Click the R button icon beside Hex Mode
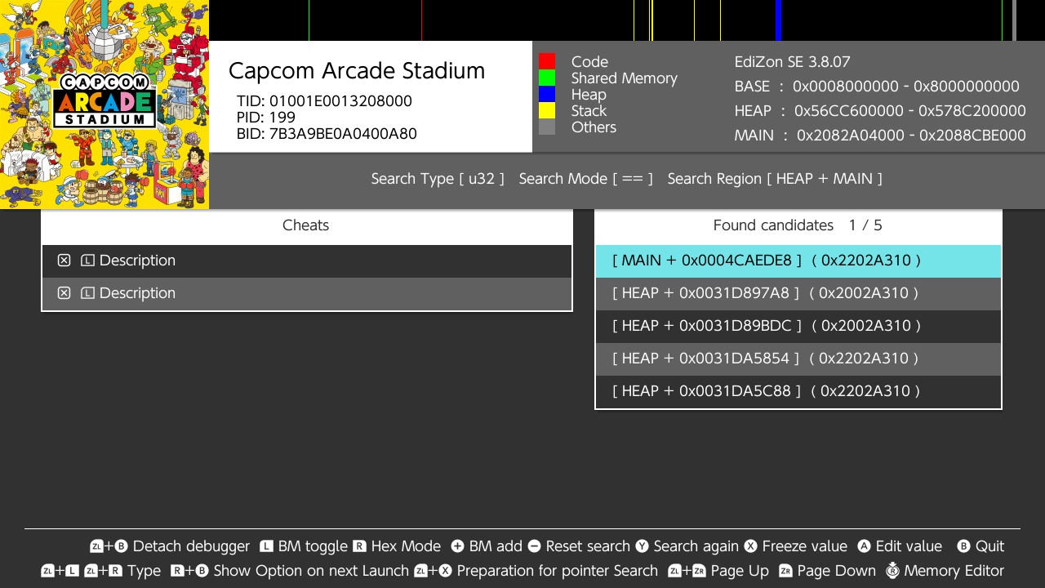The image size is (1045, 588). pyautogui.click(x=359, y=546)
